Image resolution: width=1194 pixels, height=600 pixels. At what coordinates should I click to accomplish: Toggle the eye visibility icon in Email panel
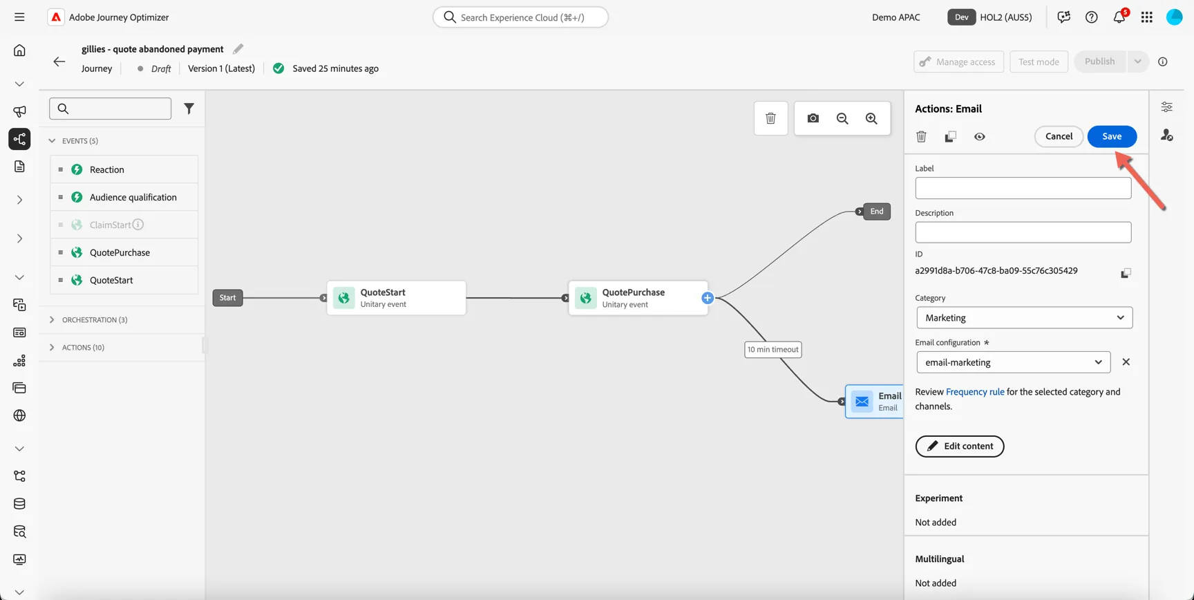tap(980, 137)
